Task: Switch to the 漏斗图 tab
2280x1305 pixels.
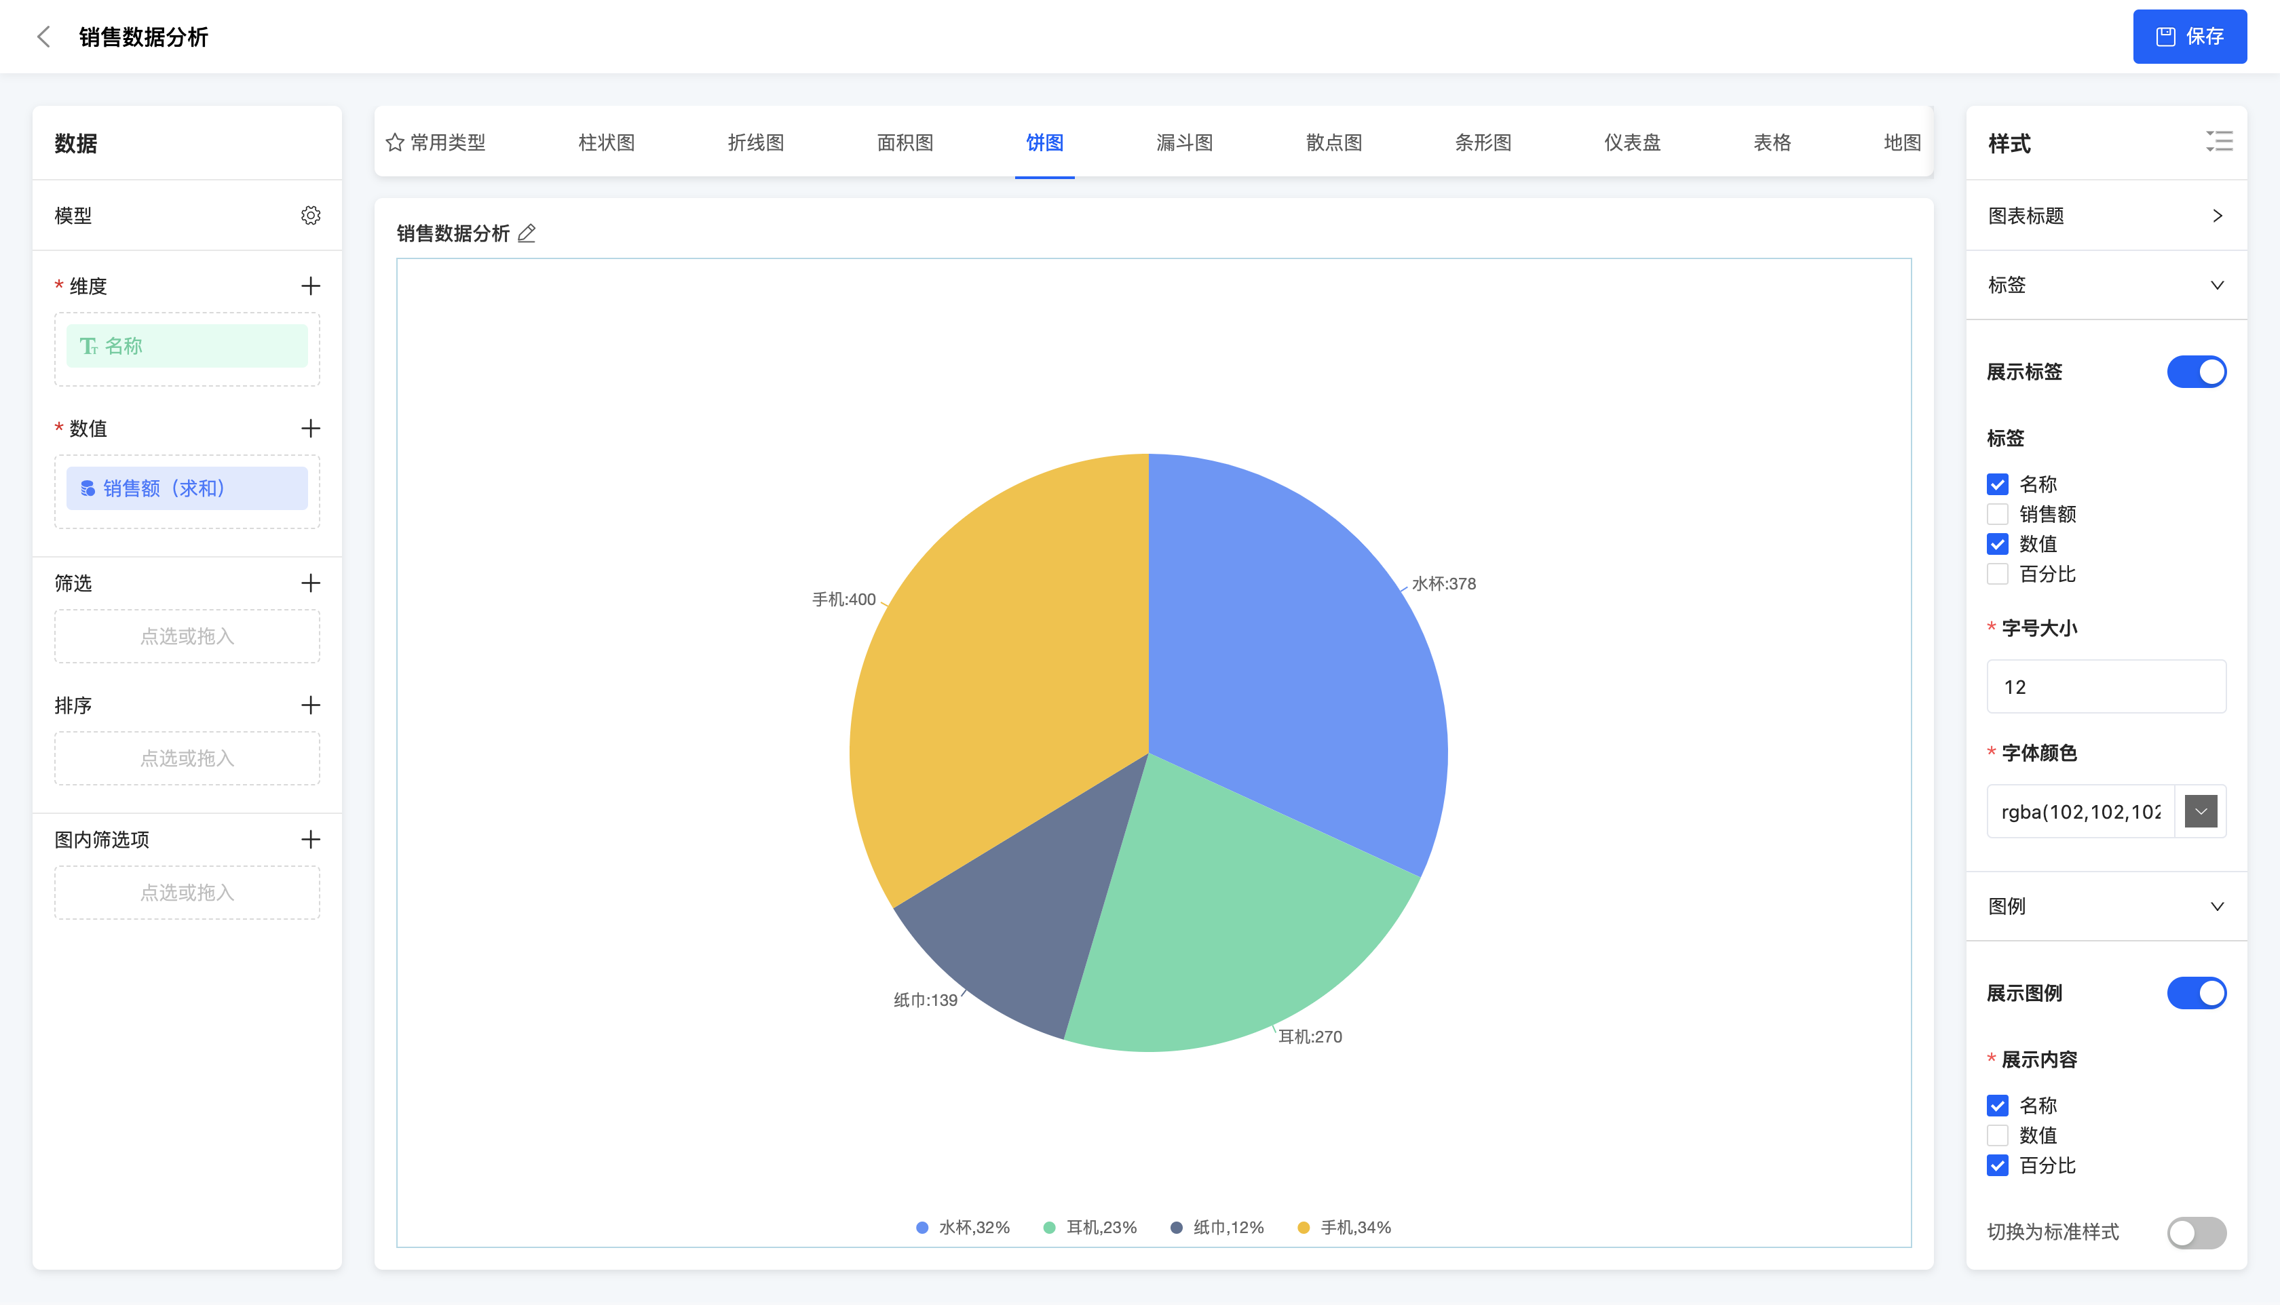Action: pyautogui.click(x=1184, y=142)
